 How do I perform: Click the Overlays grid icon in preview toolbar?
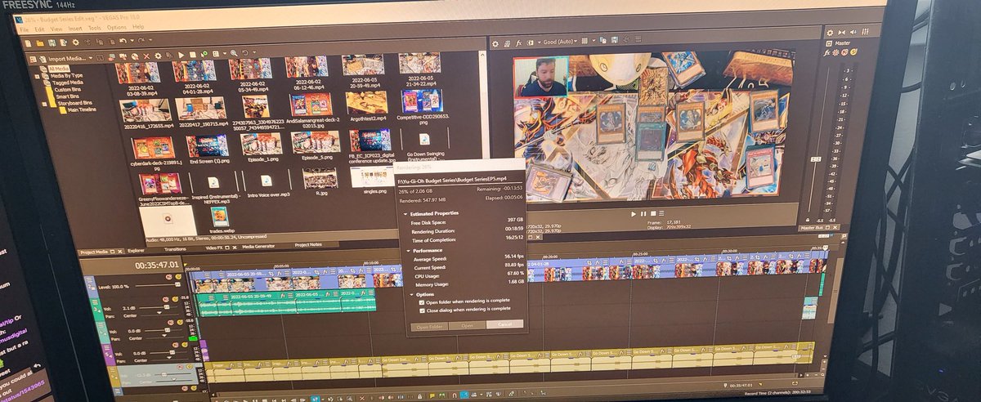coord(585,41)
